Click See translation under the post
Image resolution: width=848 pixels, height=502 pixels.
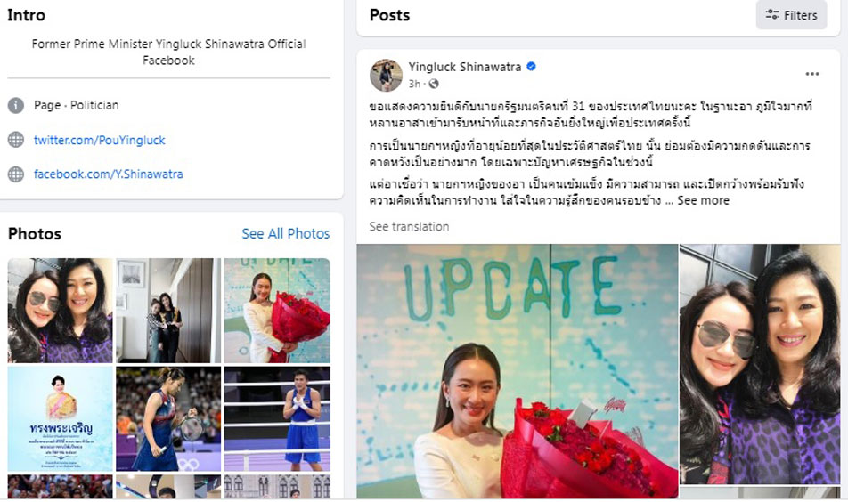409,226
